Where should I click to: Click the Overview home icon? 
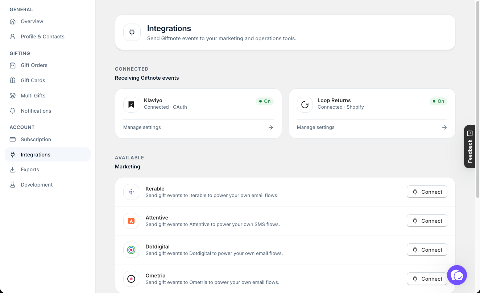[13, 21]
